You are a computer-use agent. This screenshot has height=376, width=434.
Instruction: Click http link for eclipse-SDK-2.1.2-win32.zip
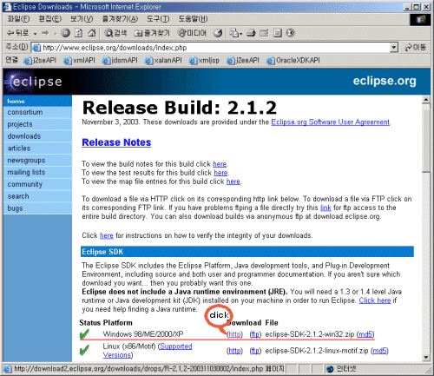pyautogui.click(x=234, y=334)
